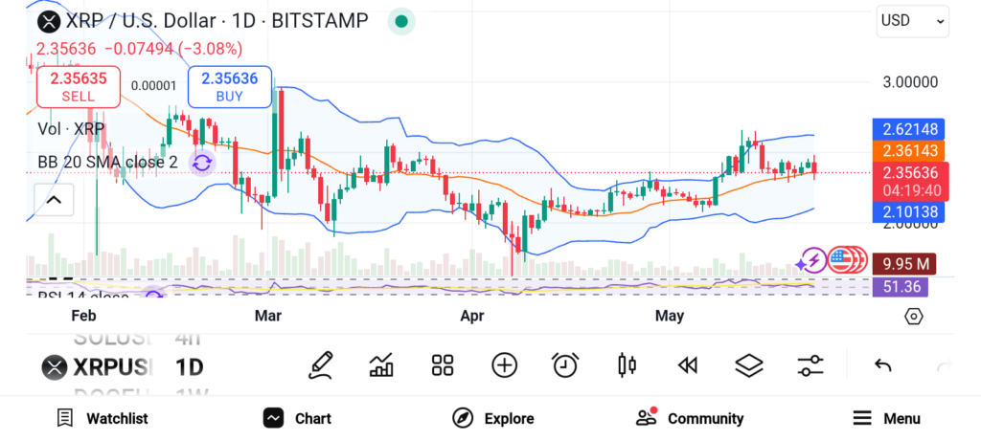Switch to the Chart tab
This screenshot has height=441, width=981.
click(297, 418)
